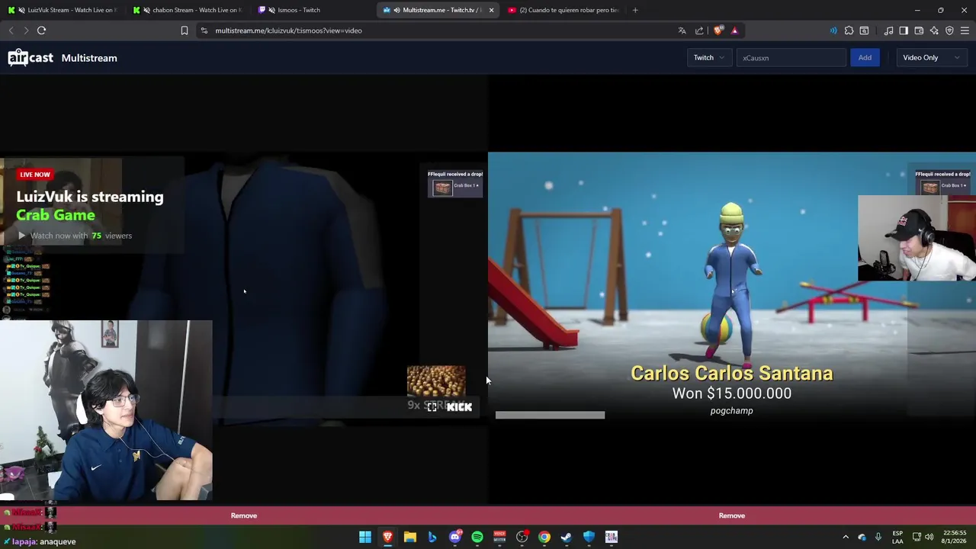
Task: Open the Brave Shields lion icon
Action: pyautogui.click(x=718, y=30)
